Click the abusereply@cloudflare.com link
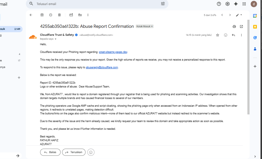The height and width of the screenshot is (159, 262). click(x=102, y=67)
